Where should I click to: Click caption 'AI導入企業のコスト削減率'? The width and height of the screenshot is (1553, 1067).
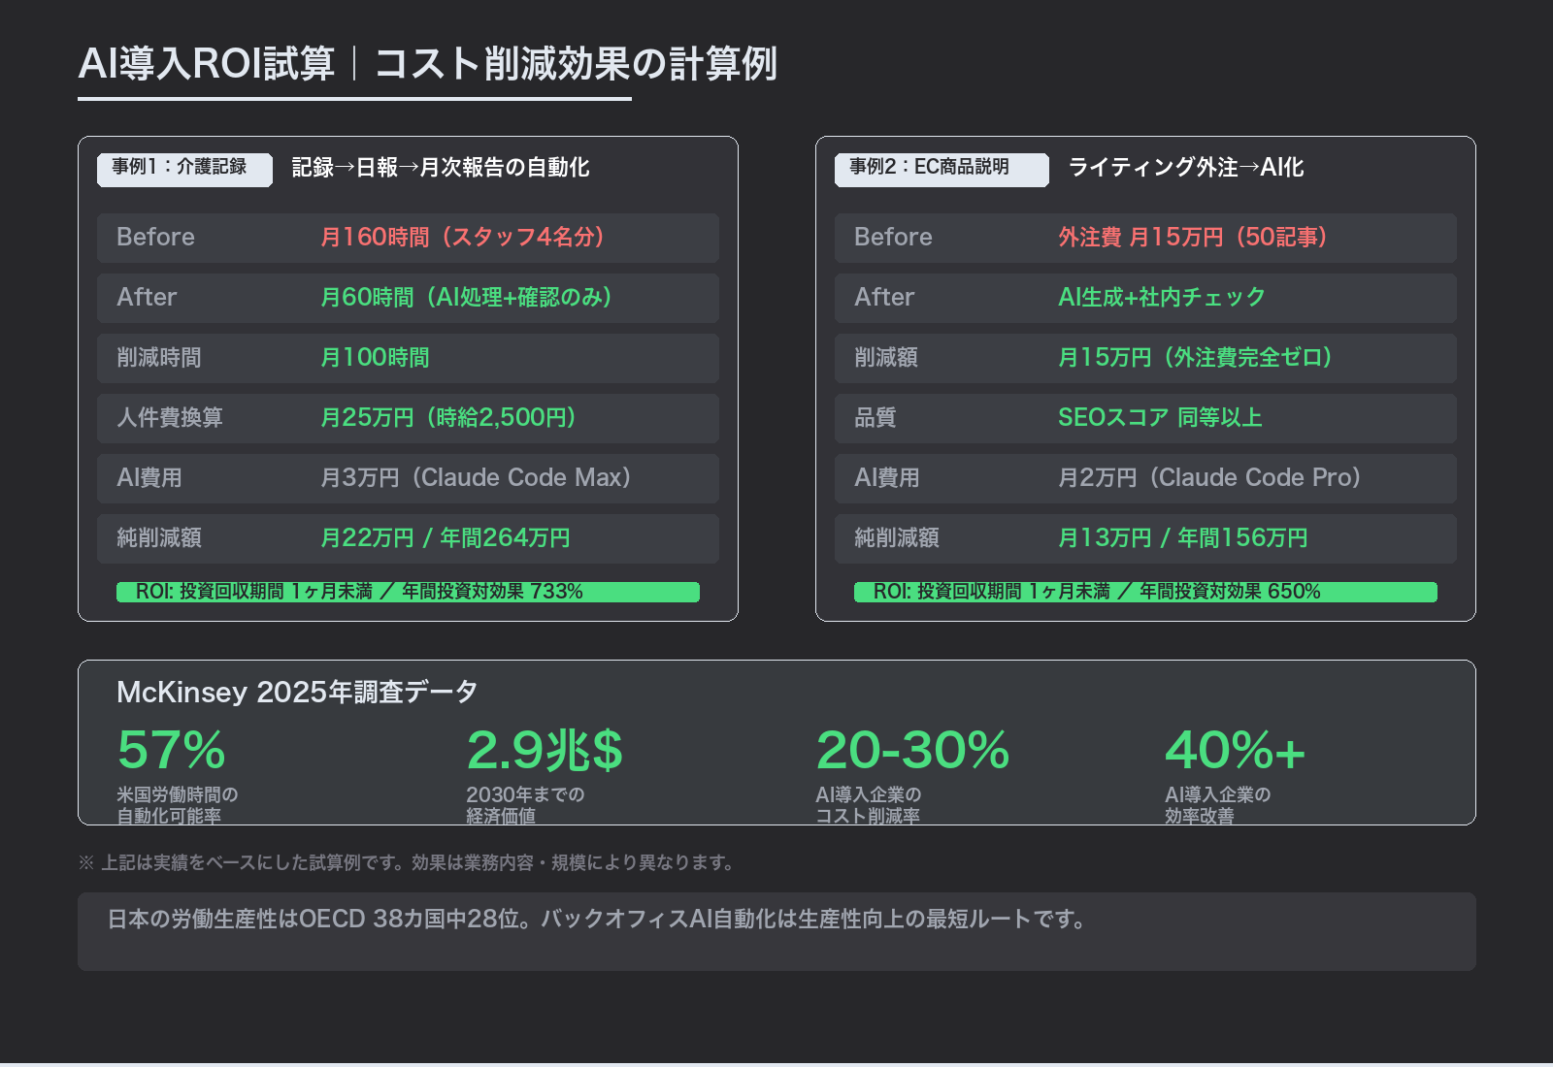point(869,805)
